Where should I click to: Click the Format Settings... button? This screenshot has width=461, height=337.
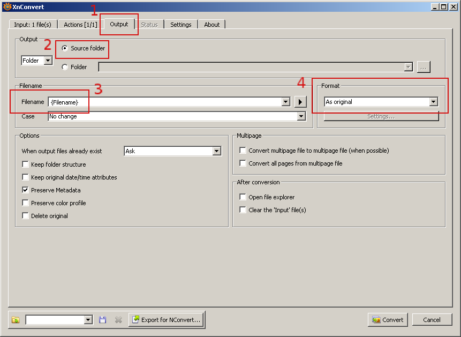point(381,117)
